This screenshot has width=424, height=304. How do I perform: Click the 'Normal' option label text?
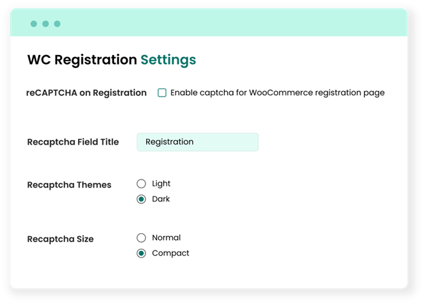(166, 238)
